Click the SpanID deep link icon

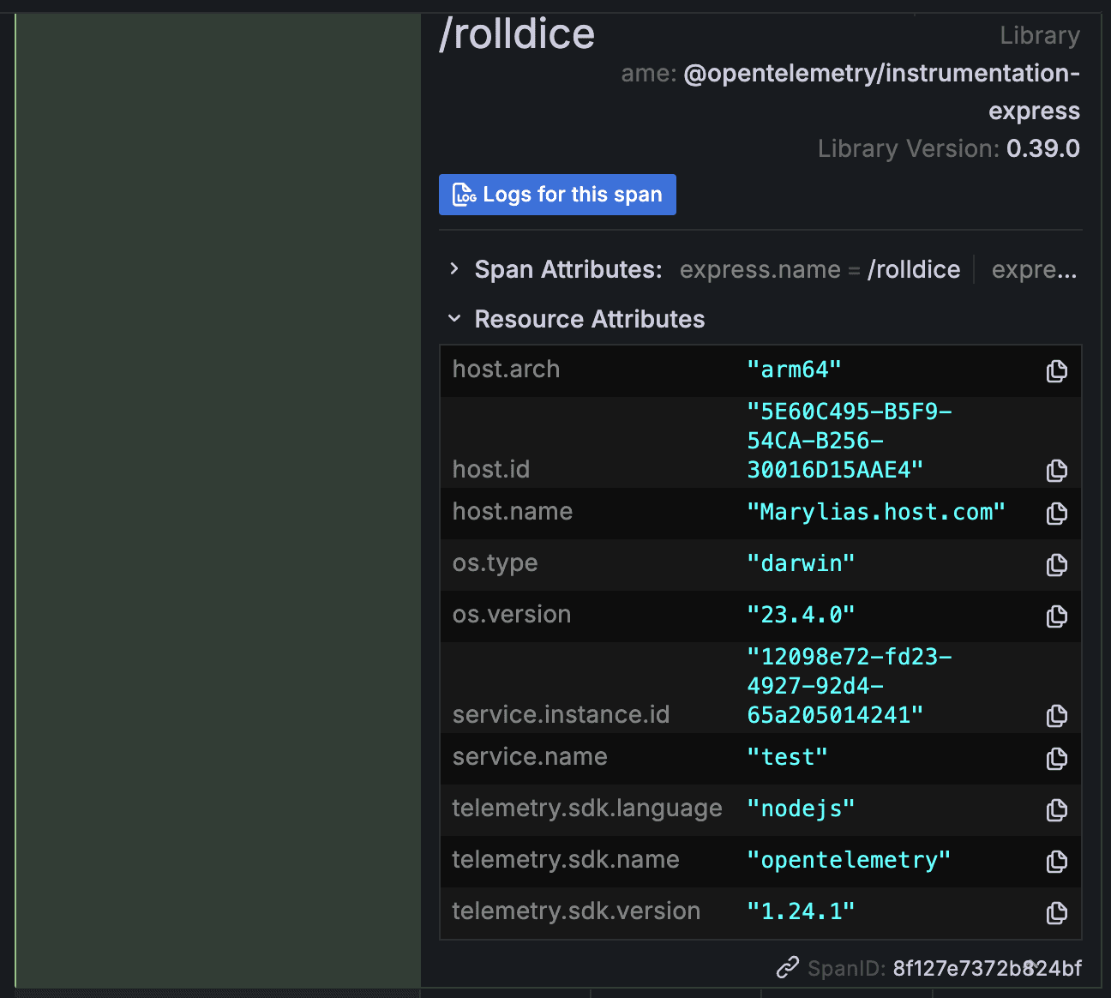coord(788,968)
